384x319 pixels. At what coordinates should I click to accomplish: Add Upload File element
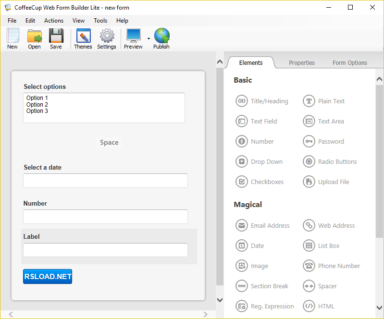(326, 182)
